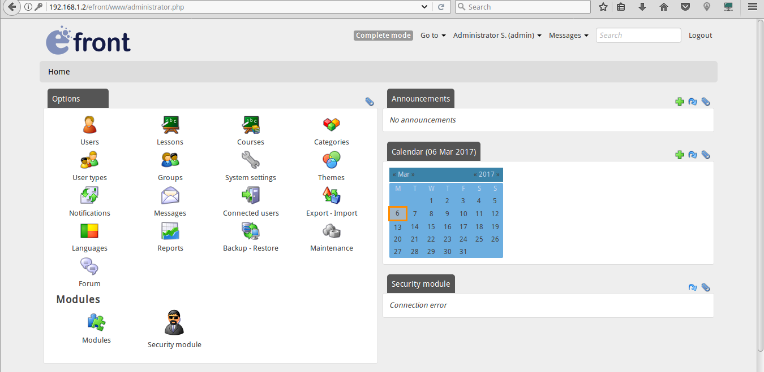Expand the Administrator S. (admin) menu

(x=497, y=35)
